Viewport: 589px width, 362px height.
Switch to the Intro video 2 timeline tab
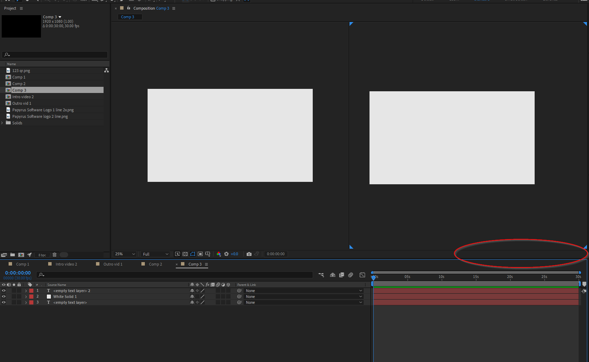pyautogui.click(x=66, y=264)
